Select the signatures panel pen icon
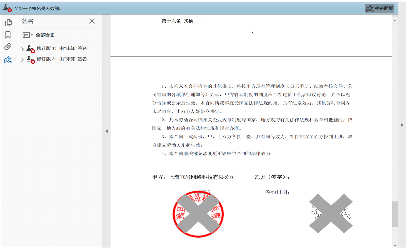407x248 pixels. [8, 59]
